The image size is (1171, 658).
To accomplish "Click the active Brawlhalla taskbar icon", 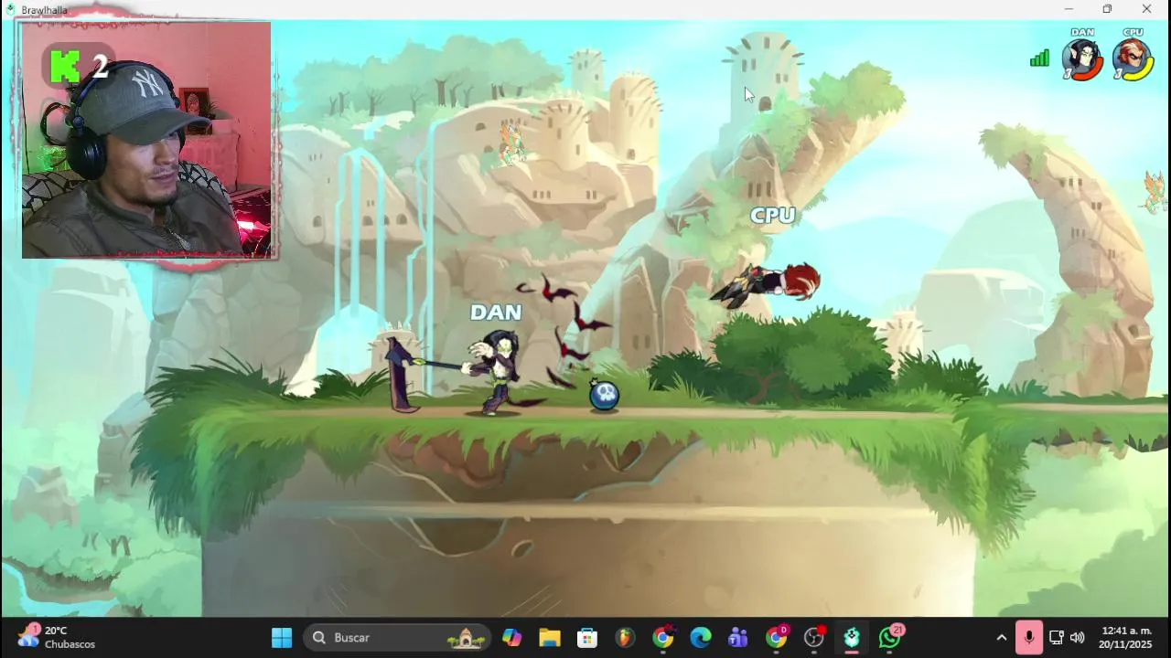I will pyautogui.click(x=852, y=637).
